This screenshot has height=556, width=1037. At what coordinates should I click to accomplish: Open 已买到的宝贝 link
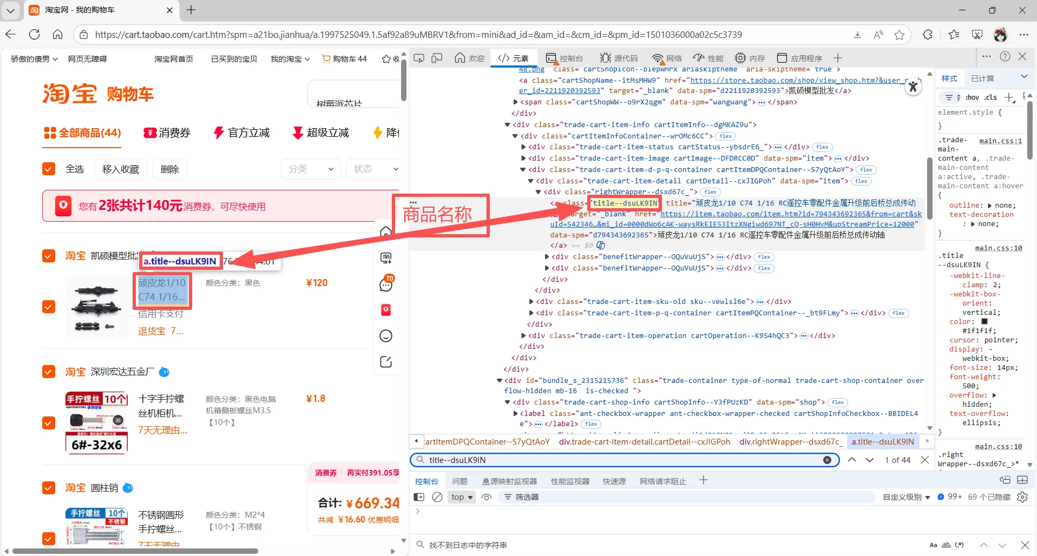point(234,59)
